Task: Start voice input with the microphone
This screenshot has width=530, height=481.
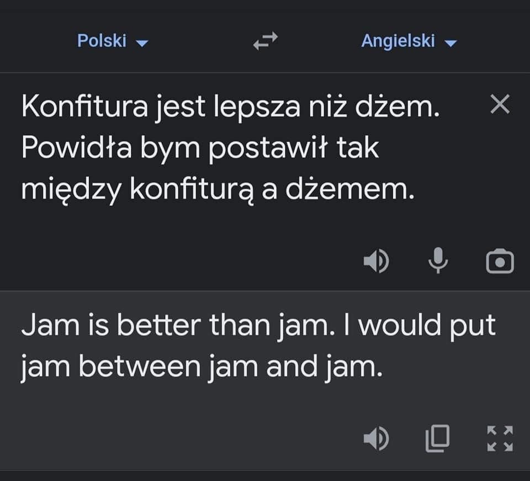Action: [438, 260]
